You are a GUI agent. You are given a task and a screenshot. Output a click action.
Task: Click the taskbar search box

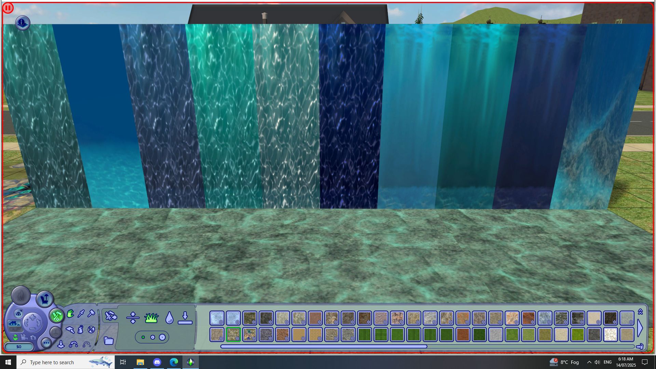[x=65, y=362]
